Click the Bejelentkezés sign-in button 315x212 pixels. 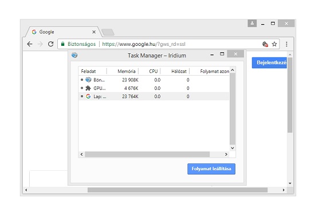coord(269,62)
